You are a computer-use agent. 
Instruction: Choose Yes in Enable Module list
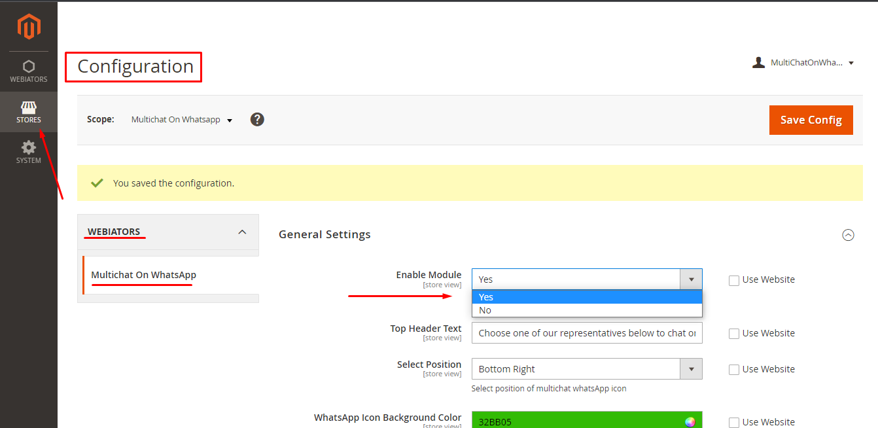[587, 297]
